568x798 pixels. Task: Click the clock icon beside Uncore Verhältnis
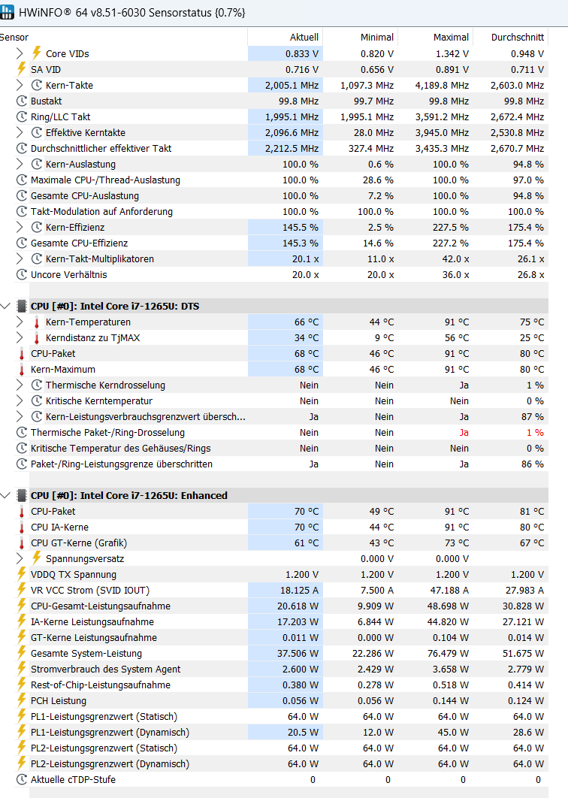[x=21, y=274]
